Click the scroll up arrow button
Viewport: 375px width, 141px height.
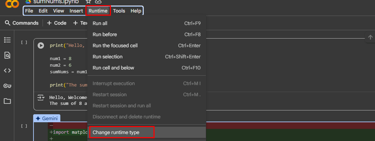(370, 38)
